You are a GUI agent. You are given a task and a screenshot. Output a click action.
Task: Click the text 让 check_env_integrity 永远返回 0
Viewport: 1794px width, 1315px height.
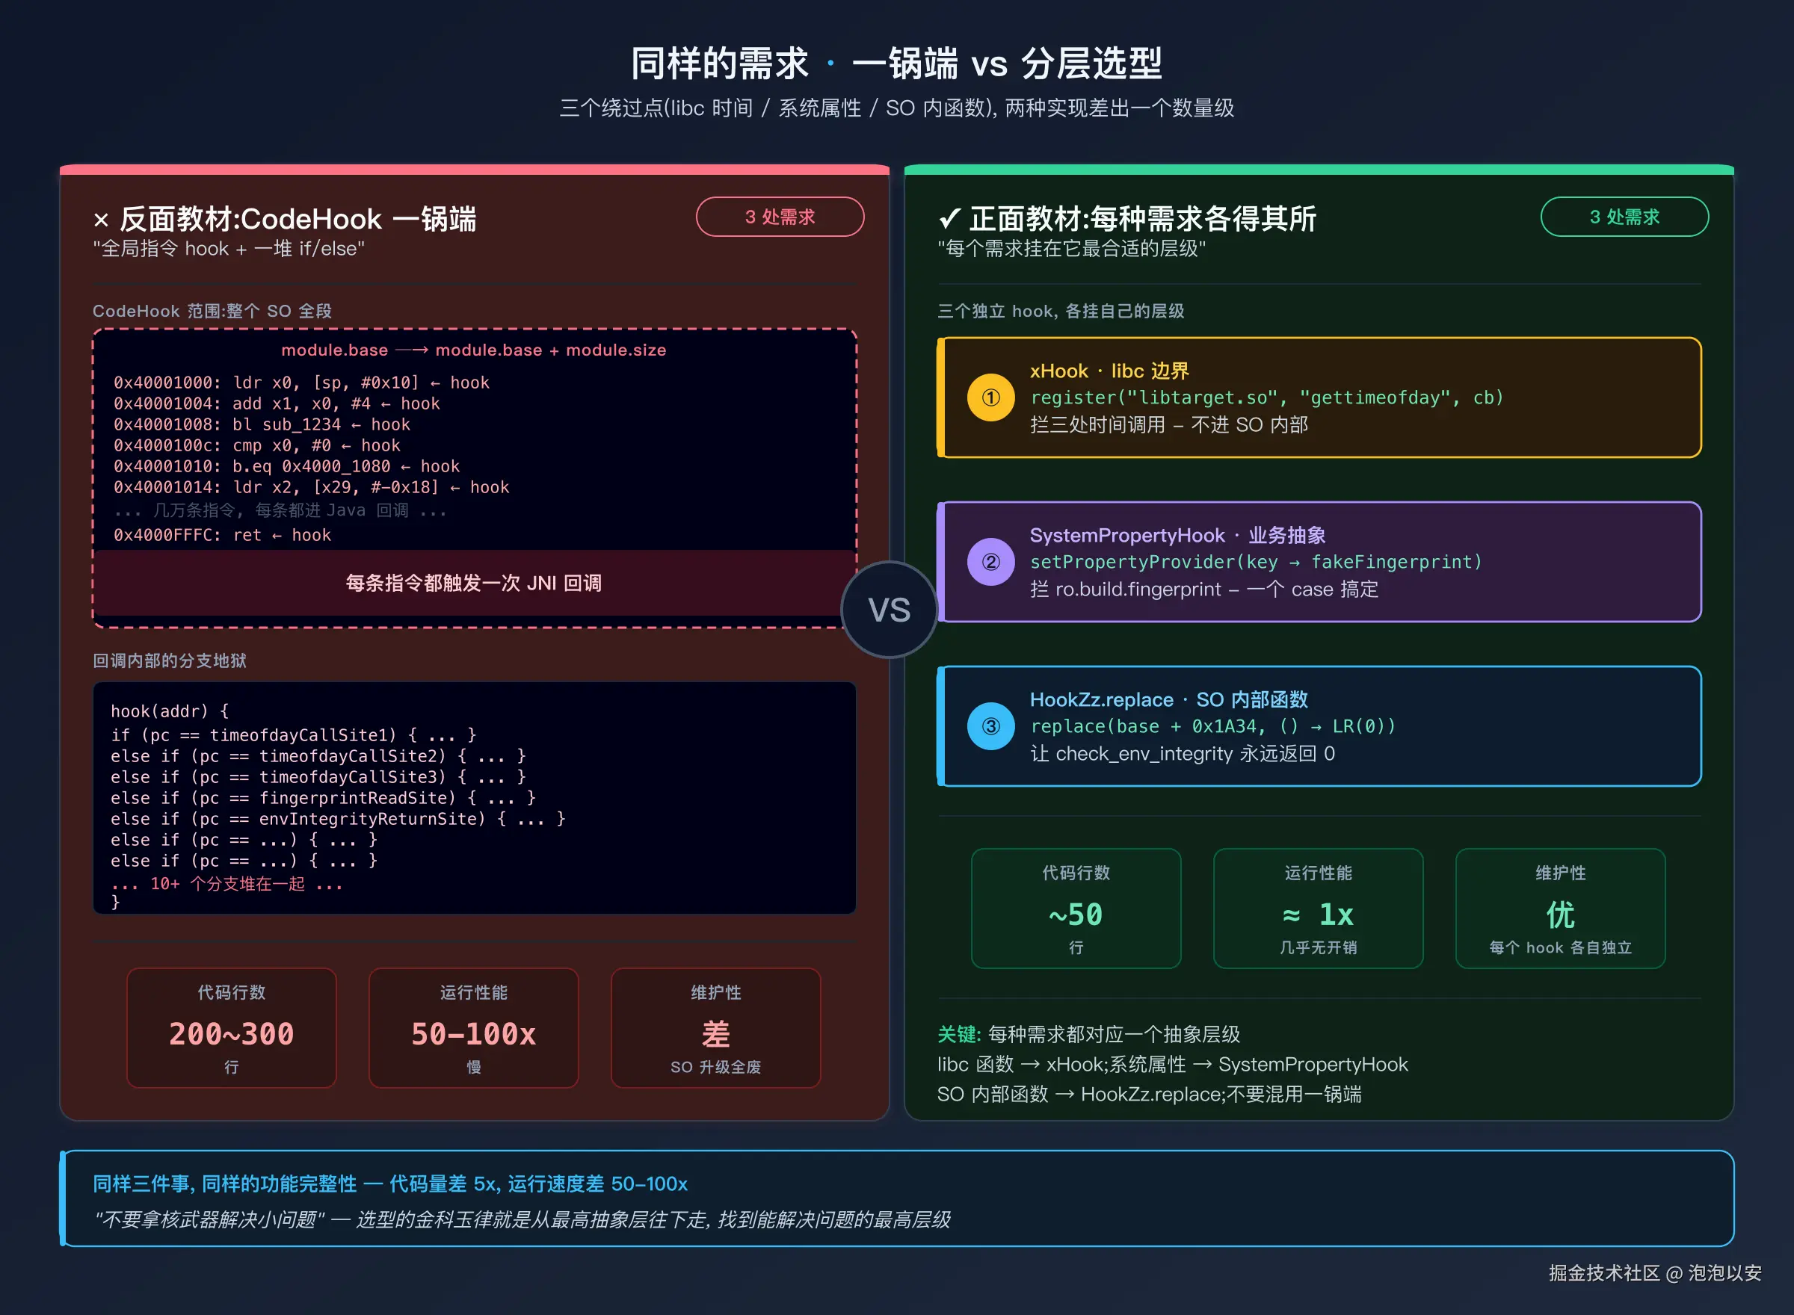pyautogui.click(x=1183, y=754)
